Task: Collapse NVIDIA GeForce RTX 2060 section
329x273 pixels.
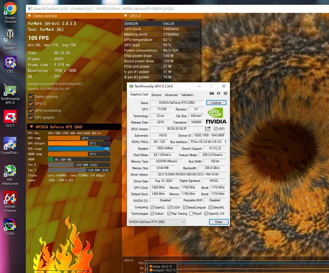Action: [31, 127]
